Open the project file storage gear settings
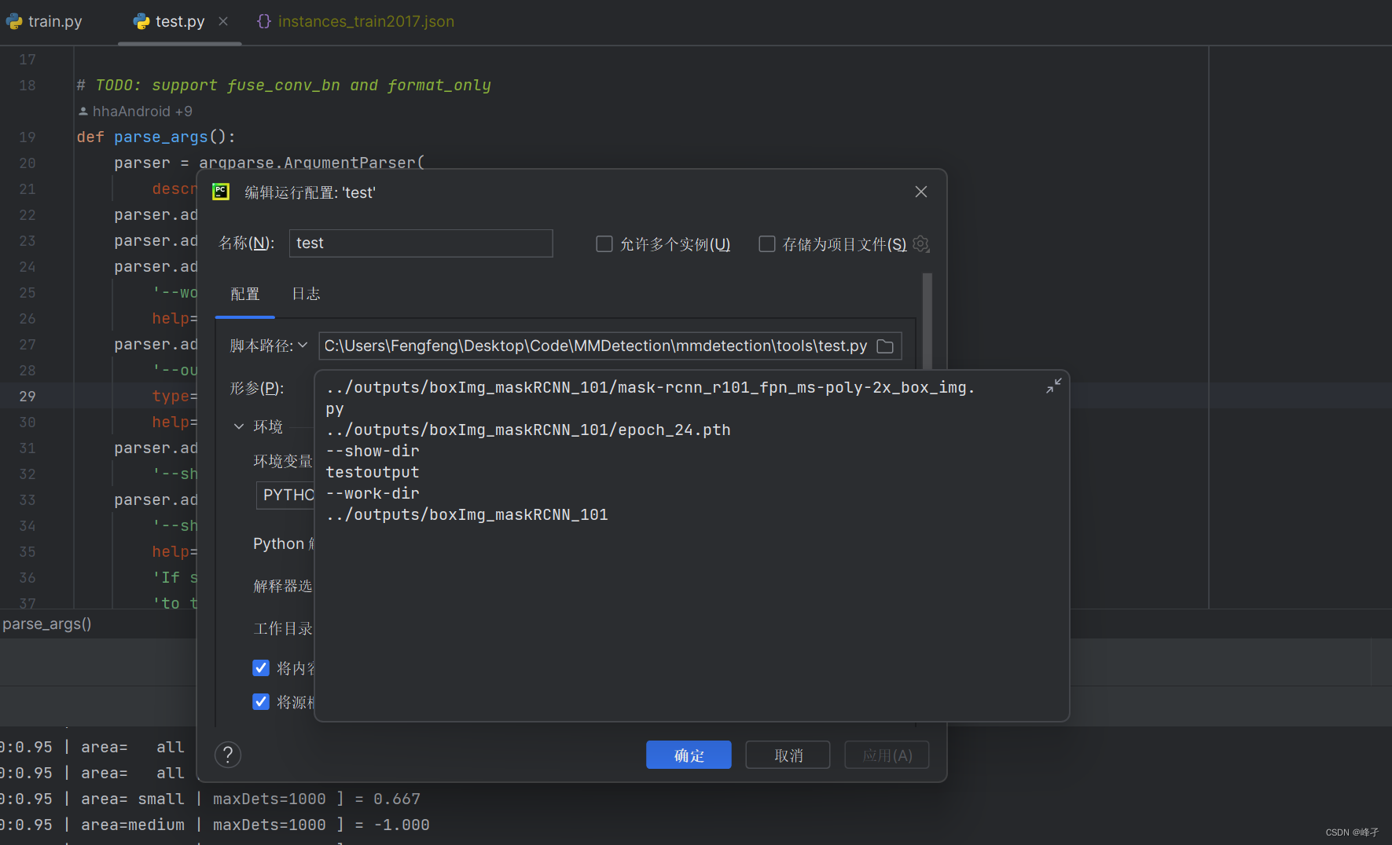This screenshot has width=1392, height=845. pyautogui.click(x=921, y=244)
